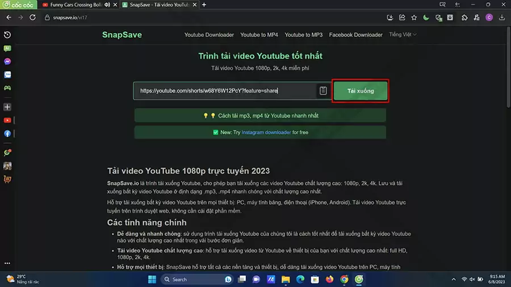Switch to the Funny Cars Crossing tab
511x287 pixels.
click(76, 5)
